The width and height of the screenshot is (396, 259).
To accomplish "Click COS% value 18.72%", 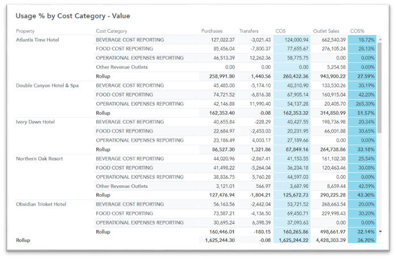I will pos(366,40).
